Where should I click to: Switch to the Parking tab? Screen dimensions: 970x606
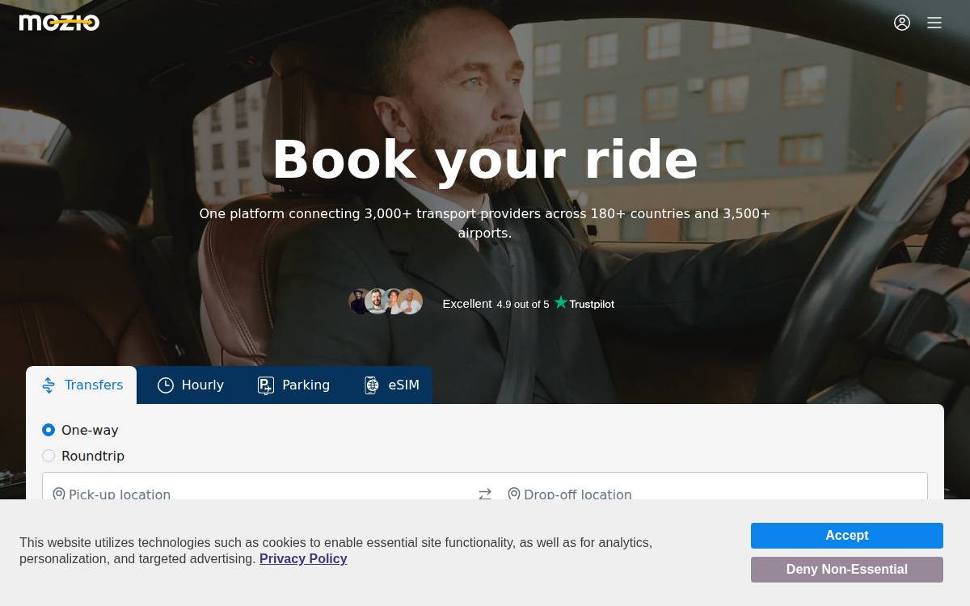(x=293, y=385)
